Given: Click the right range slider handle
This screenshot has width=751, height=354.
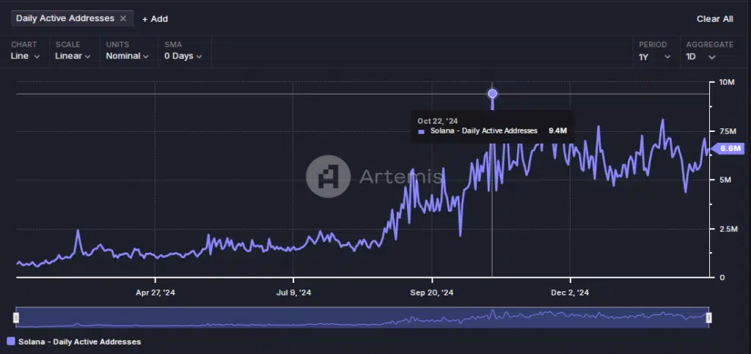Looking at the screenshot, I should pyautogui.click(x=709, y=317).
